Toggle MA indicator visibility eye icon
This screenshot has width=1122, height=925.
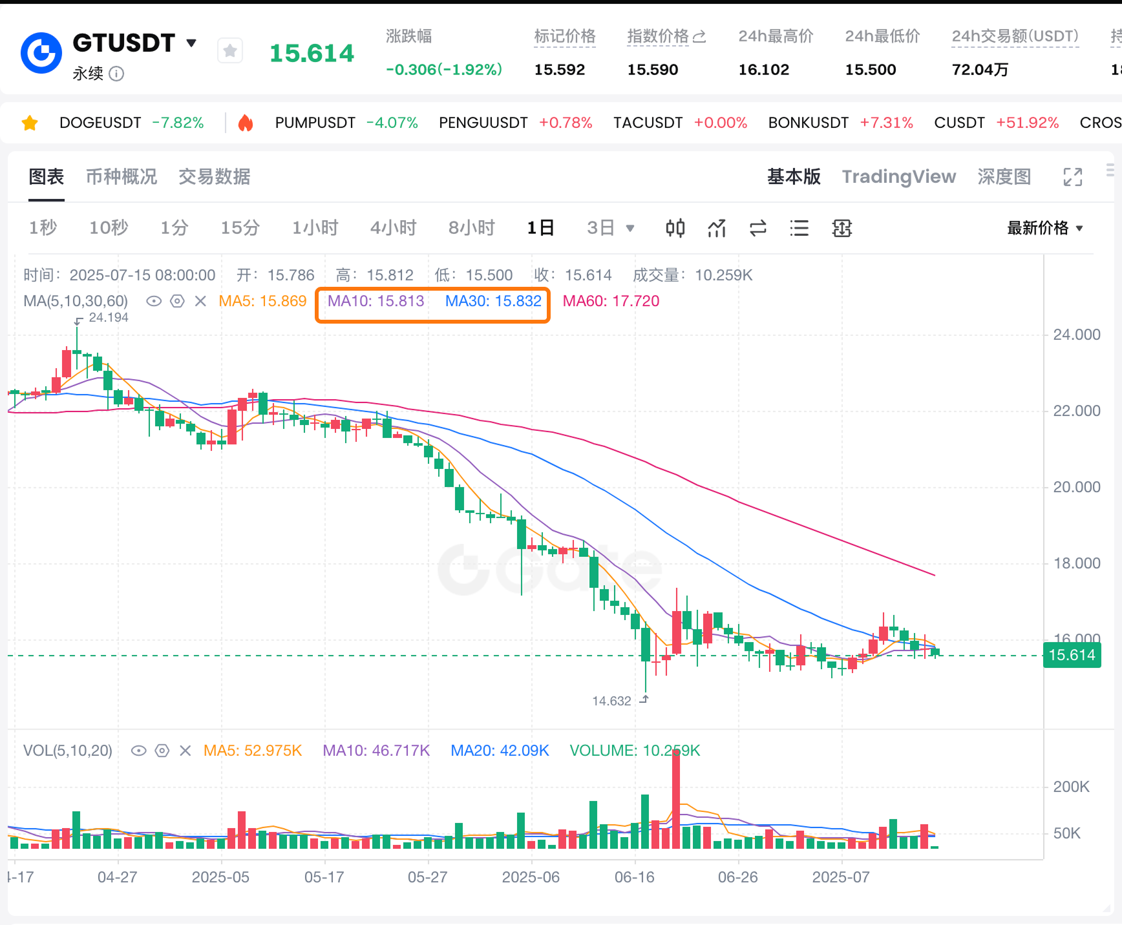click(153, 301)
